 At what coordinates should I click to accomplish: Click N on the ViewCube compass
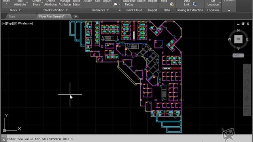pyautogui.click(x=238, y=30)
